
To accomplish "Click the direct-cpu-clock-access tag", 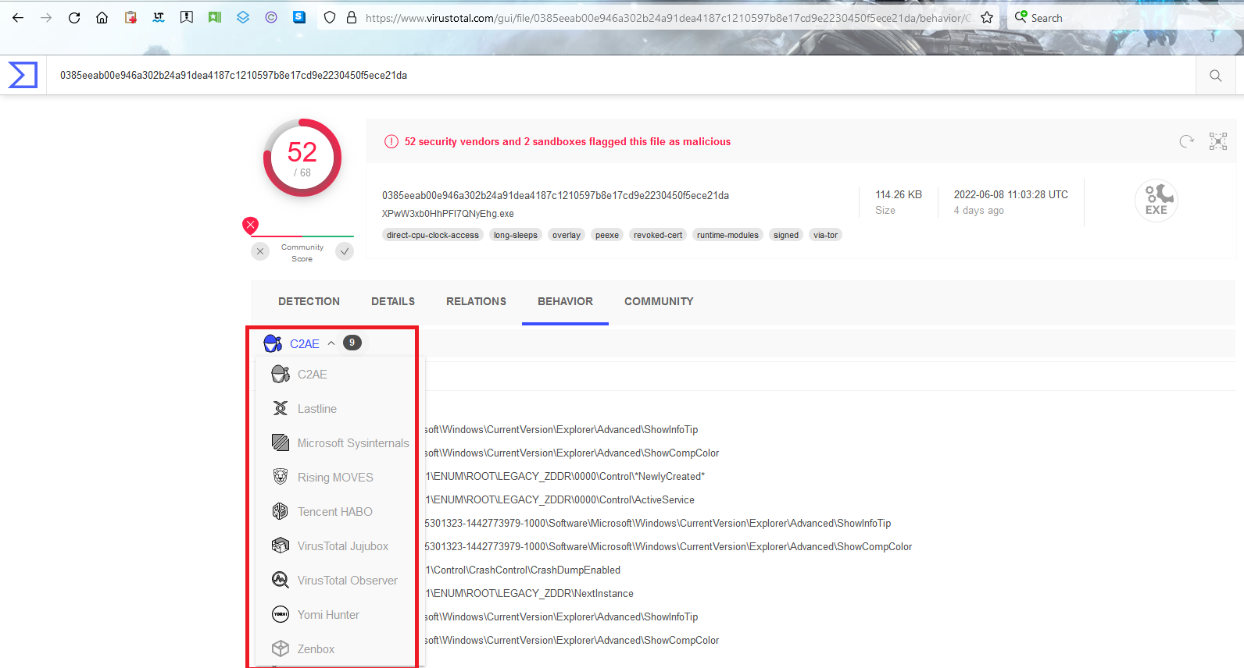I will tap(433, 235).
